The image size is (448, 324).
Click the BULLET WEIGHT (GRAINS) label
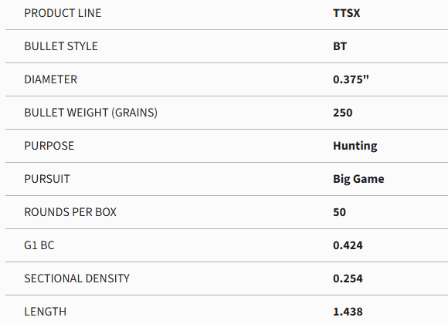click(91, 113)
